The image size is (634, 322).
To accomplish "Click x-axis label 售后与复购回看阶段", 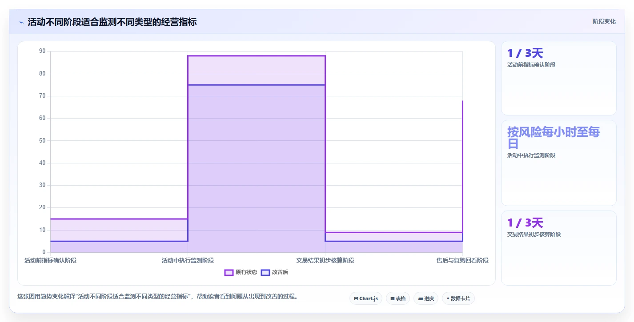I will [x=462, y=260].
